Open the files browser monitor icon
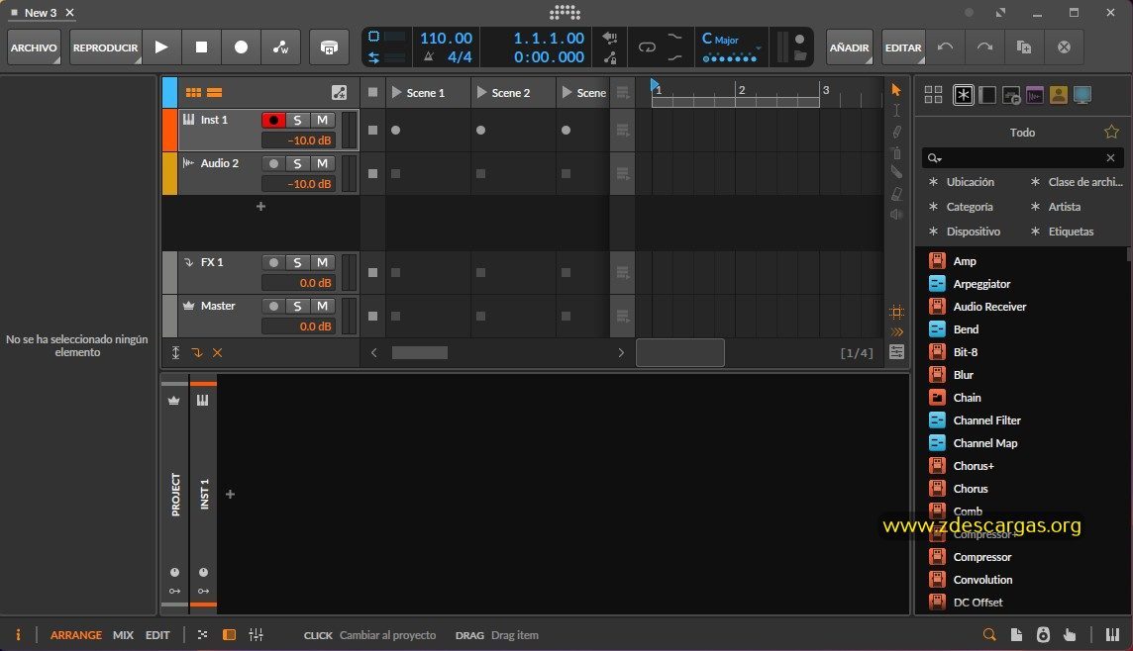 point(1082,95)
